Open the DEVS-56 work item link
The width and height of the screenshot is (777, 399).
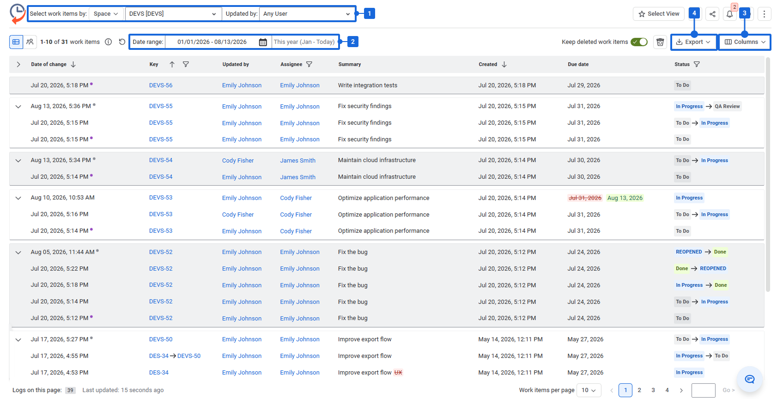coord(161,85)
